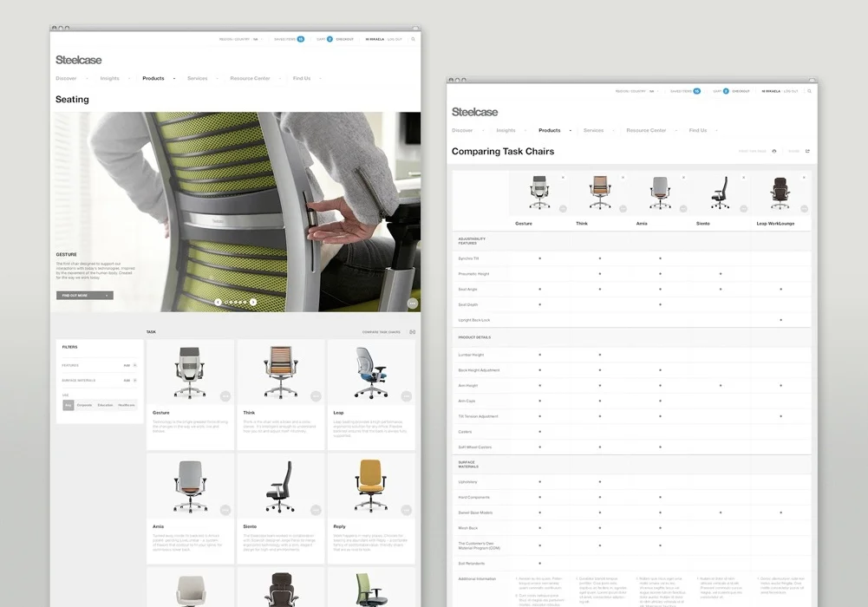Click Log Out in Seating window
868x607 pixels.
coord(395,39)
